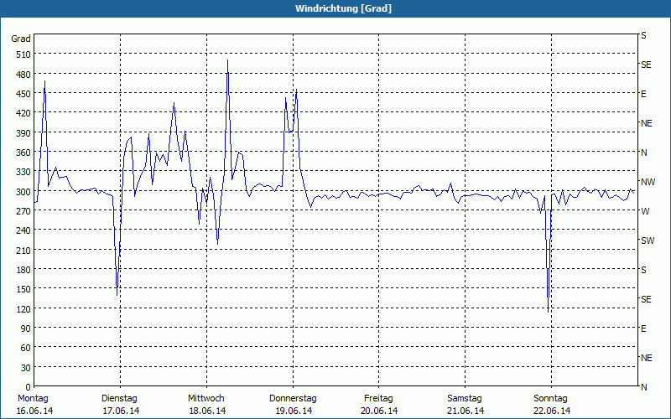Image resolution: width=671 pixels, height=419 pixels.
Task: Select the Dienstag 17.06.14 date label
Action: tap(120, 405)
